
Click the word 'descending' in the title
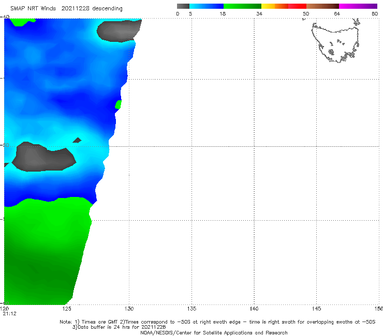click(x=107, y=9)
